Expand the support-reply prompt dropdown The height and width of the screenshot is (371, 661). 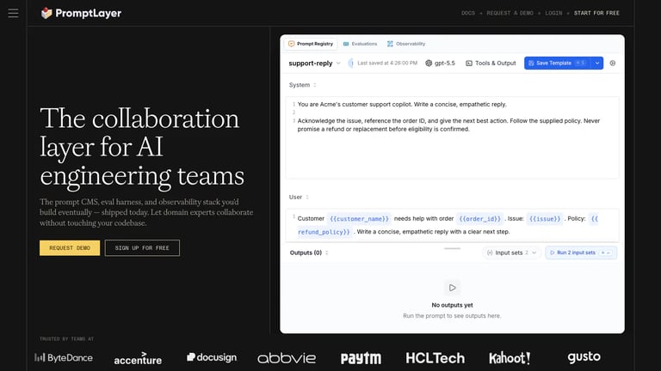click(x=338, y=63)
